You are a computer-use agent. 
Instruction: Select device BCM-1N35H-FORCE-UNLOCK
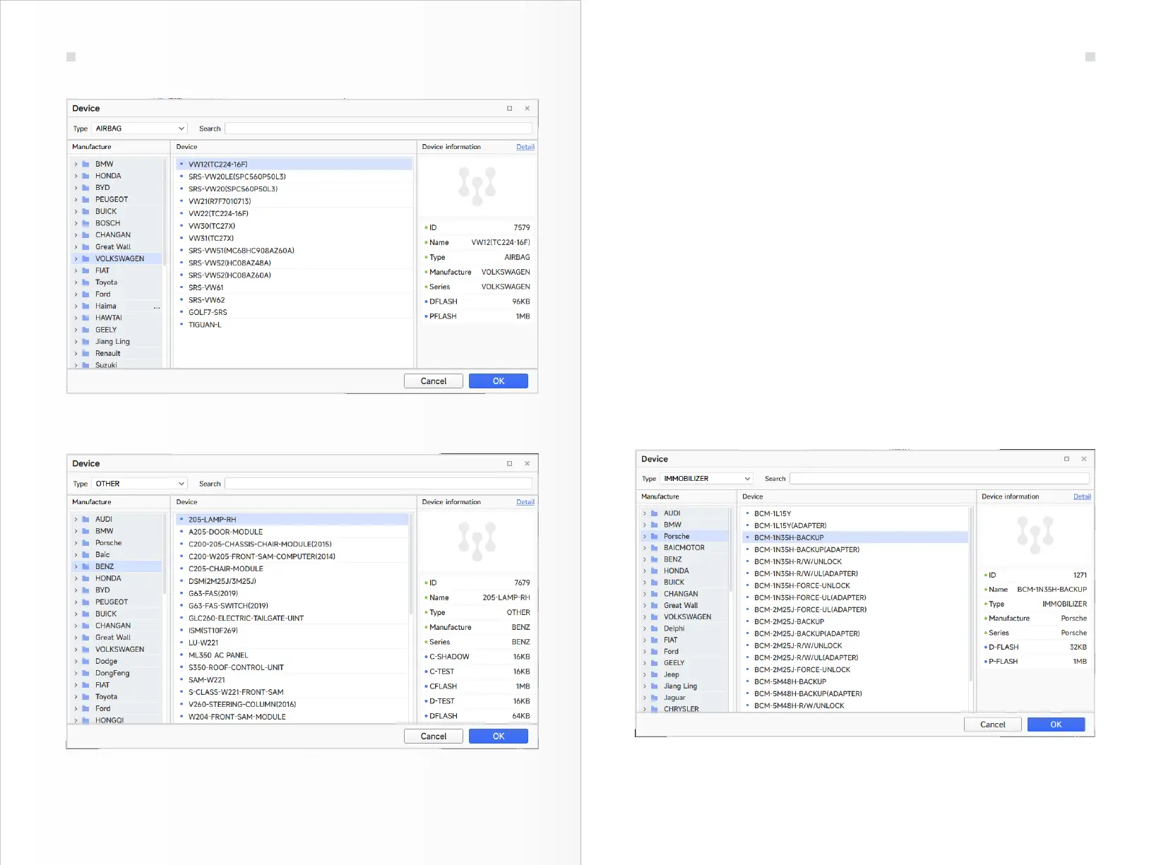(855, 585)
